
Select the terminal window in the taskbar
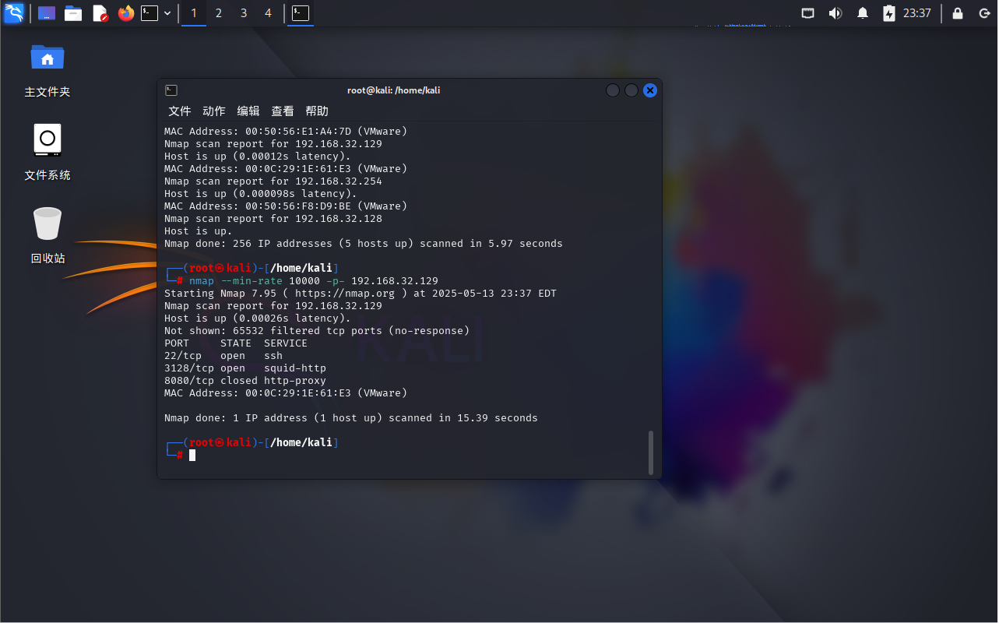point(301,13)
